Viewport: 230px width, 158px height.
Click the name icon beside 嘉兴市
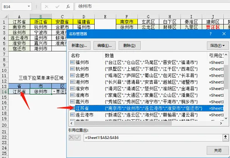[73, 102]
